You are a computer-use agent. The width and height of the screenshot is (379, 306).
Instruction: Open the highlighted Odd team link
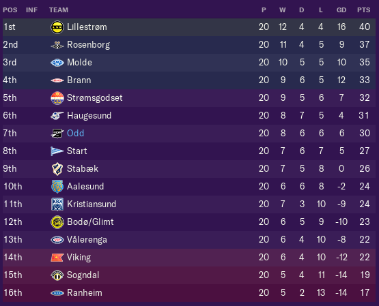click(75, 133)
